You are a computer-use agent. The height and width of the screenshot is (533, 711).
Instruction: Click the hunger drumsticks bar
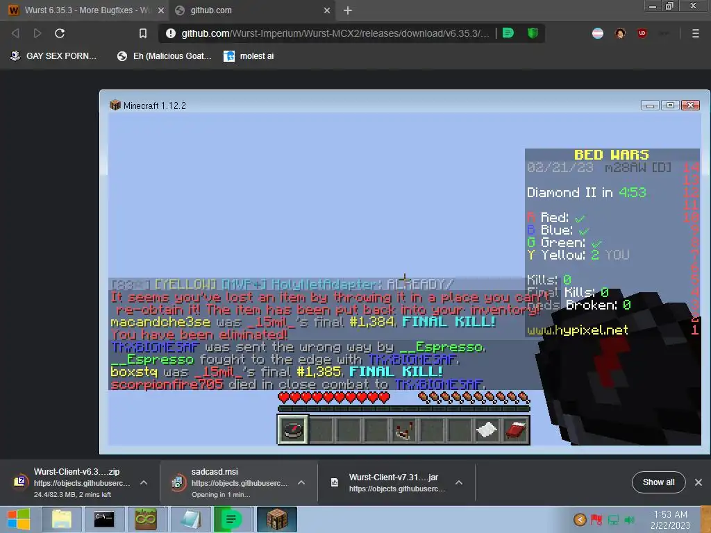pyautogui.click(x=474, y=398)
